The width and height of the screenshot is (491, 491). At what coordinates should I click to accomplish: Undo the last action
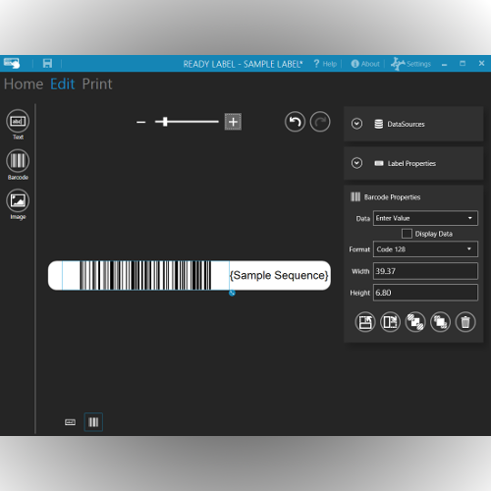click(295, 122)
